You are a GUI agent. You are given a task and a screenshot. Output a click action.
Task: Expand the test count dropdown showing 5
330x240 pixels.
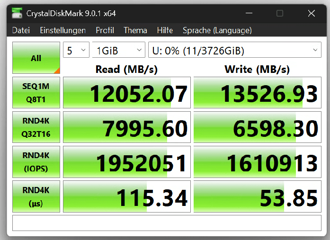coord(76,50)
